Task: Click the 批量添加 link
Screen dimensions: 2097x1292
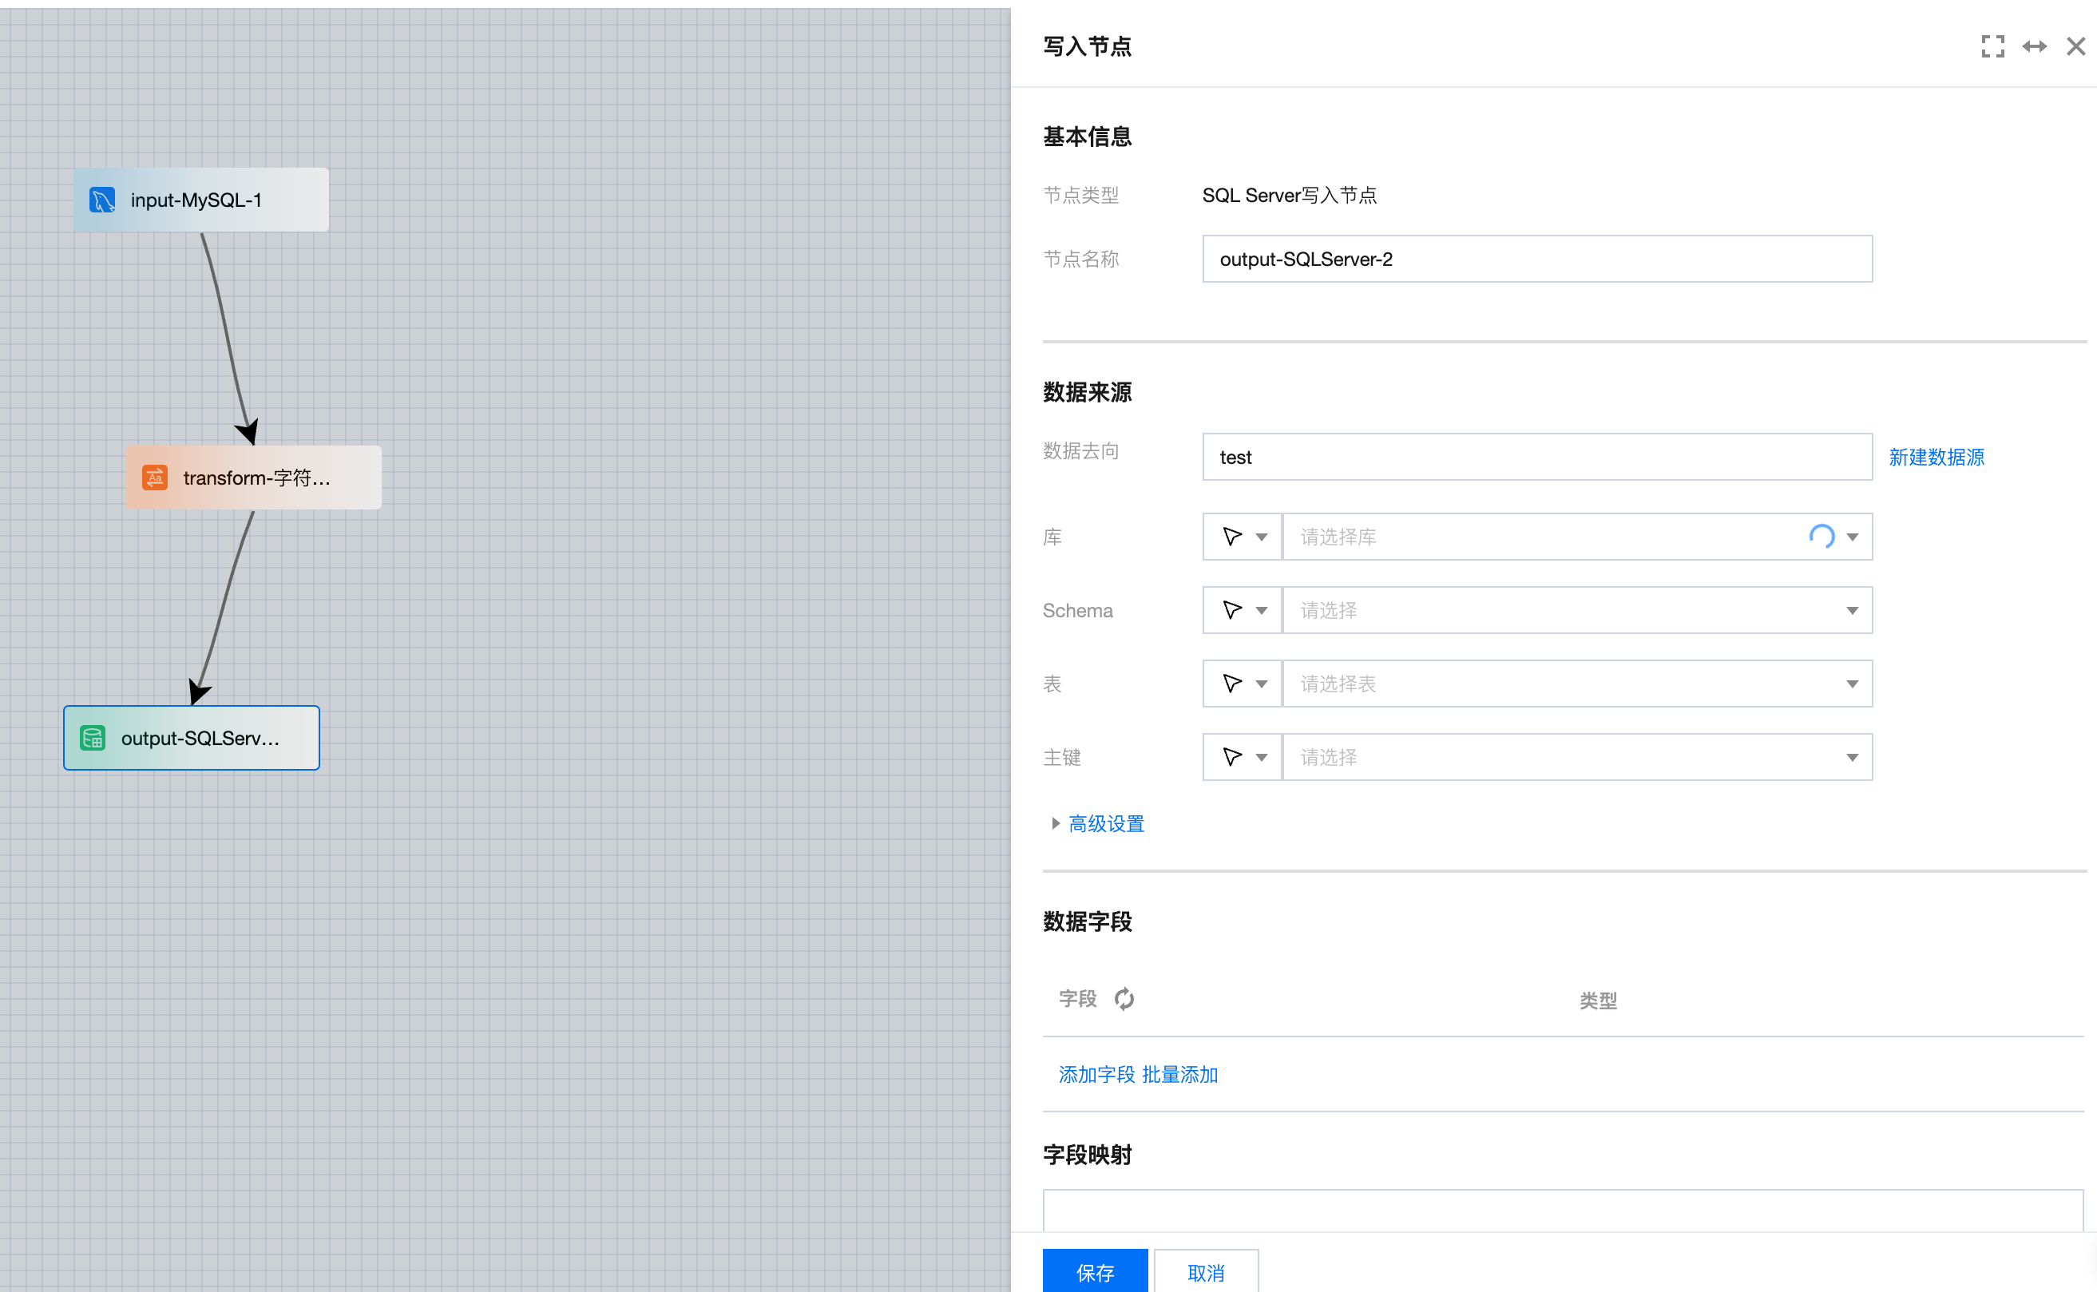Action: [x=1179, y=1075]
